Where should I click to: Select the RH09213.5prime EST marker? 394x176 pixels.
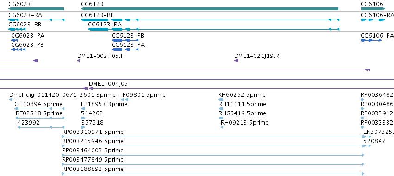point(222,127)
